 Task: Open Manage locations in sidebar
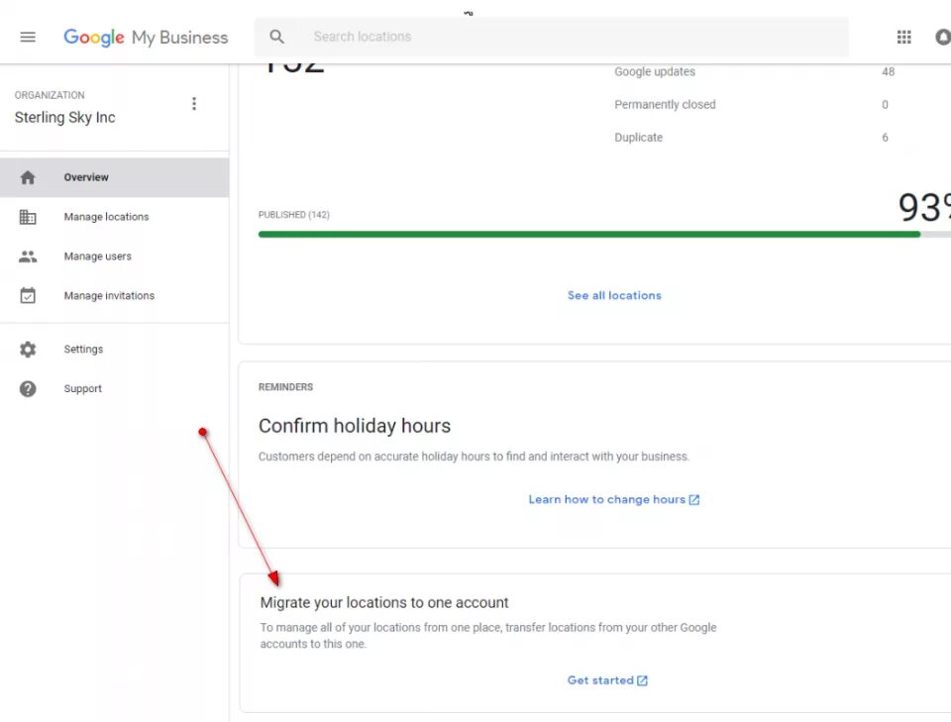115,217
